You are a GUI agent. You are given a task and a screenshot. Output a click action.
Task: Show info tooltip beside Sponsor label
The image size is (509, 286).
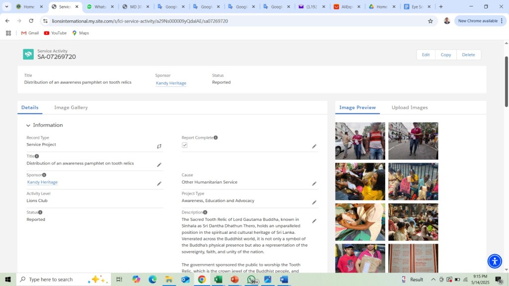[44, 175]
